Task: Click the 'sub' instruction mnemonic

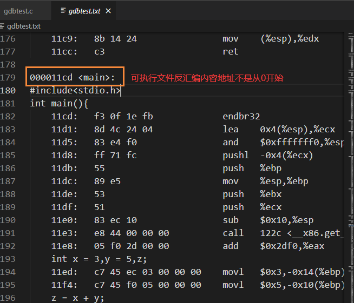Action: pyautogui.click(x=231, y=220)
